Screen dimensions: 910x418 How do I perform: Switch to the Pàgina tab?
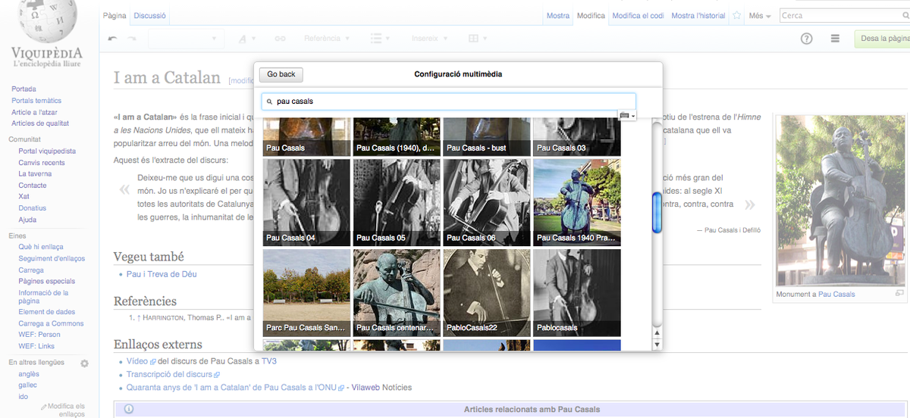click(x=115, y=16)
